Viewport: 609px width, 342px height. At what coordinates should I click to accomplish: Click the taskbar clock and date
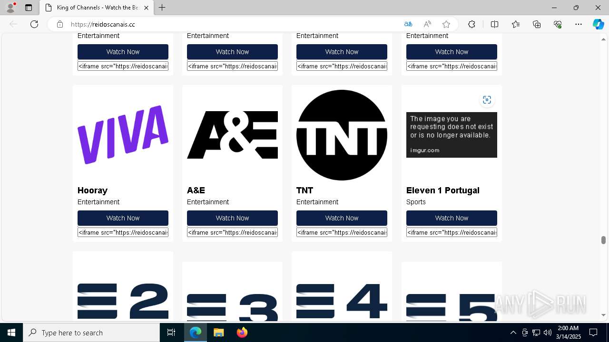tap(568, 332)
